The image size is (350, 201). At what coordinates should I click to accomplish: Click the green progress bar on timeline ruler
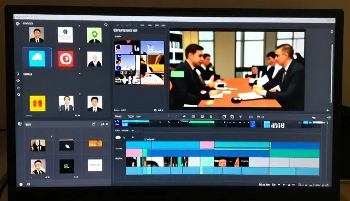(x=202, y=122)
